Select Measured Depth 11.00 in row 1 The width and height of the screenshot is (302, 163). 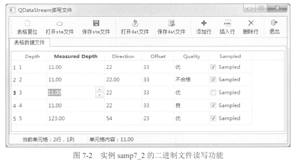coord(76,67)
